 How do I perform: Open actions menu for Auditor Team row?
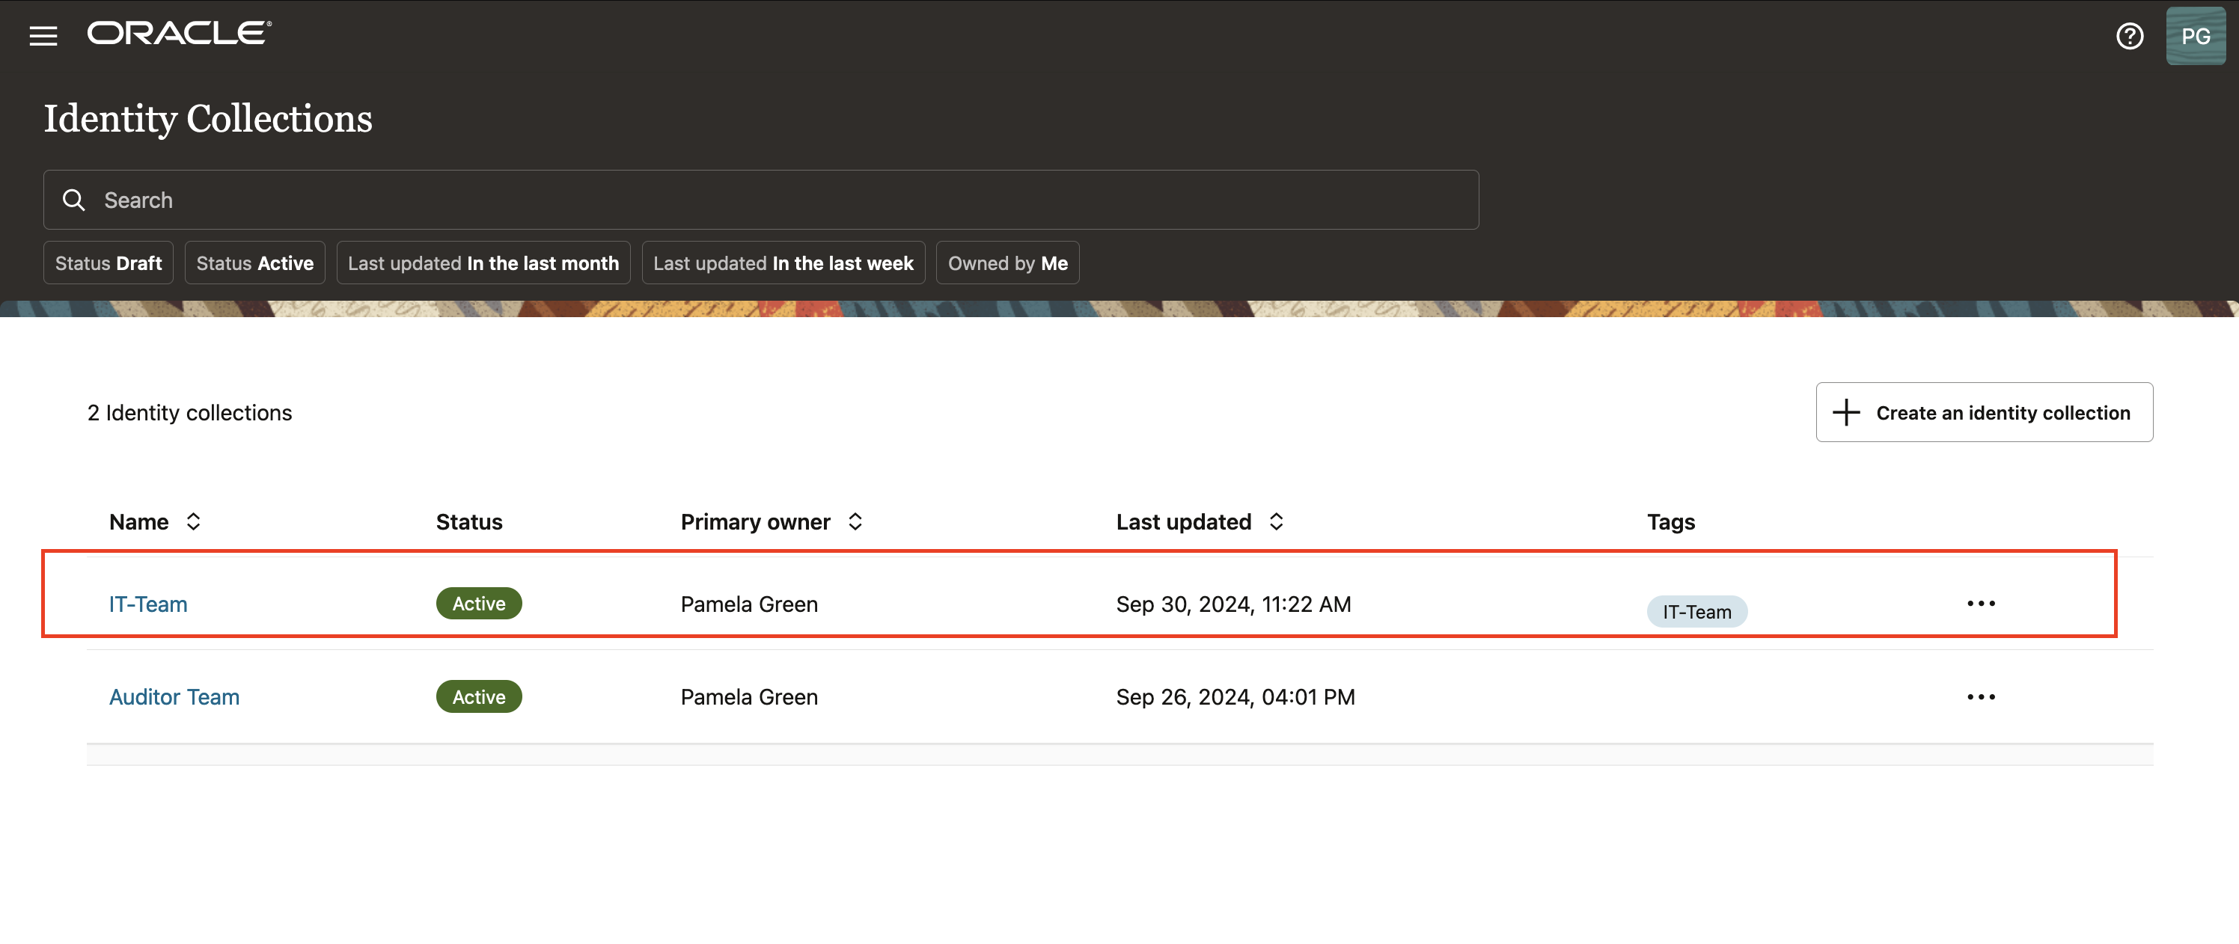(x=1980, y=696)
